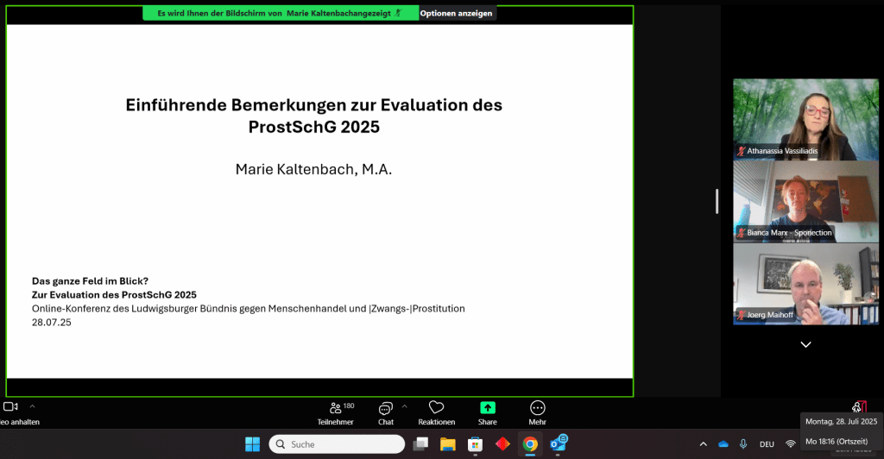Show hidden system tray icons

[703, 444]
